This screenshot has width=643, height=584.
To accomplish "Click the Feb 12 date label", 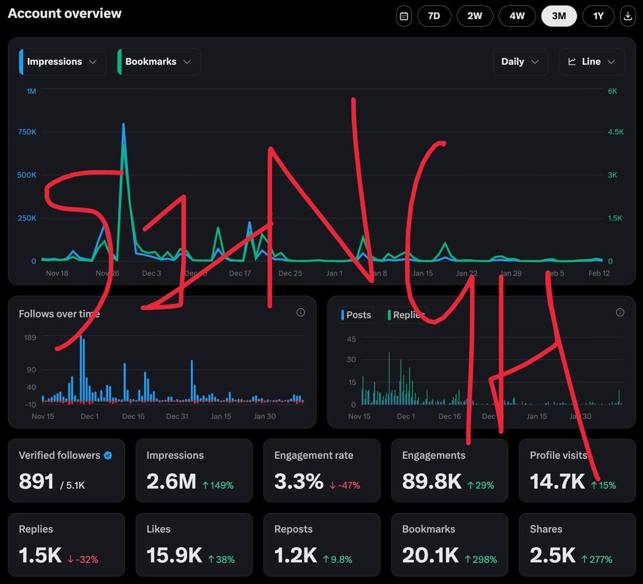I will [x=599, y=273].
